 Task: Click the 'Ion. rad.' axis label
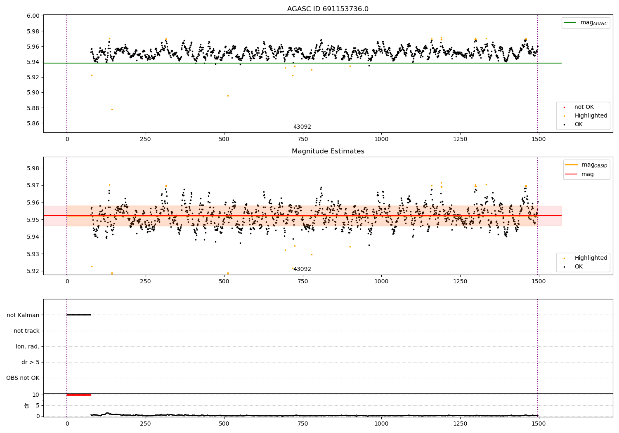tap(28, 346)
